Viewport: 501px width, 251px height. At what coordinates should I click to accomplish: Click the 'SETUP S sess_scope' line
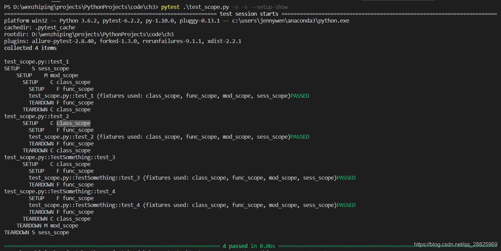click(37, 69)
